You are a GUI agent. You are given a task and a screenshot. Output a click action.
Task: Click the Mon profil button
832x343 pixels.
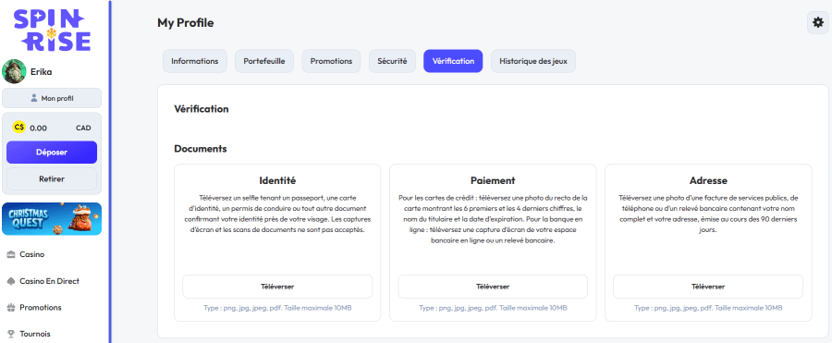(52, 98)
